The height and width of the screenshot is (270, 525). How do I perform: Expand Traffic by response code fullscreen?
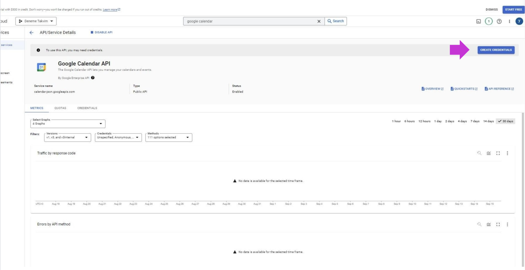(x=498, y=153)
